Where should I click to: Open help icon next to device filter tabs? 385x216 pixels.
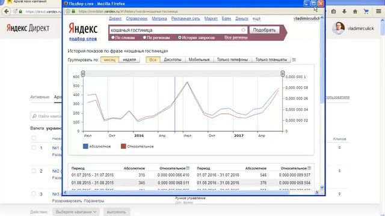coord(294,60)
